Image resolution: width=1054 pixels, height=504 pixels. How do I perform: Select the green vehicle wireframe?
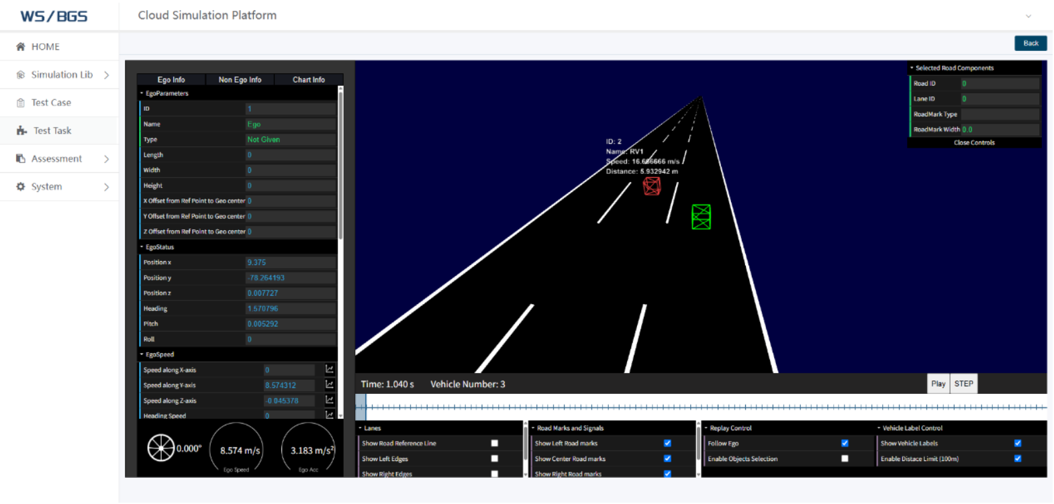pyautogui.click(x=701, y=217)
